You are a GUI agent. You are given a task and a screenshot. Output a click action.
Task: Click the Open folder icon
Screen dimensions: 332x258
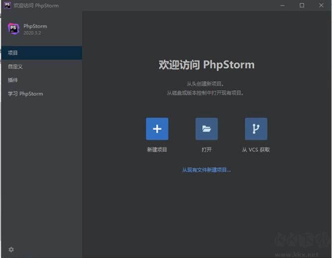(x=206, y=129)
